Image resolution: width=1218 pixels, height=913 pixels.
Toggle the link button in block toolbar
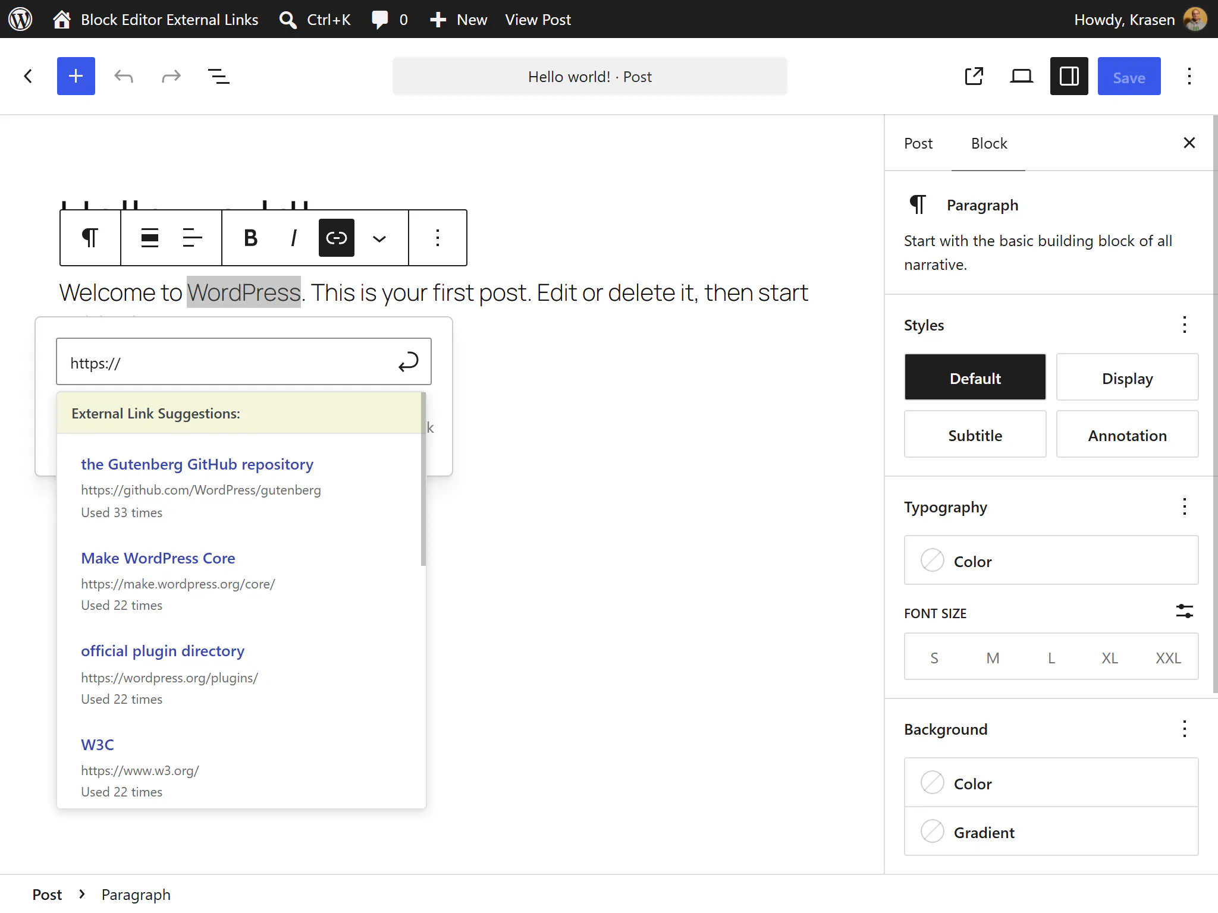pyautogui.click(x=337, y=238)
